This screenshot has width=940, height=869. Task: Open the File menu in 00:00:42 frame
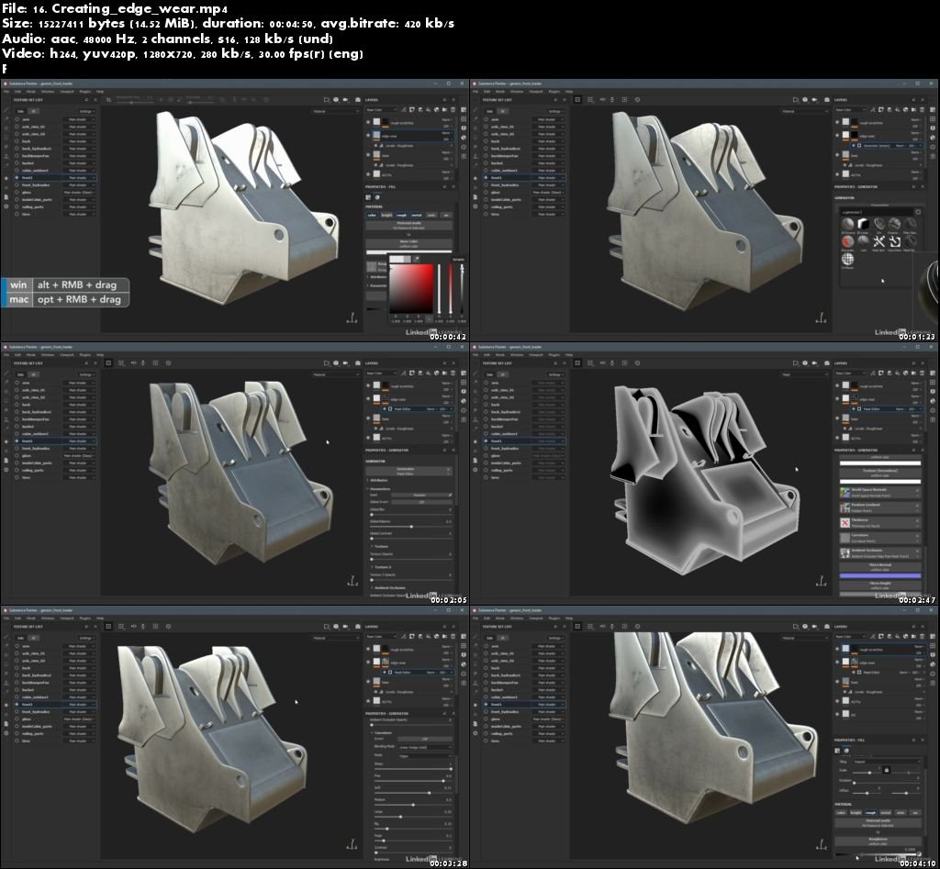tap(6, 92)
